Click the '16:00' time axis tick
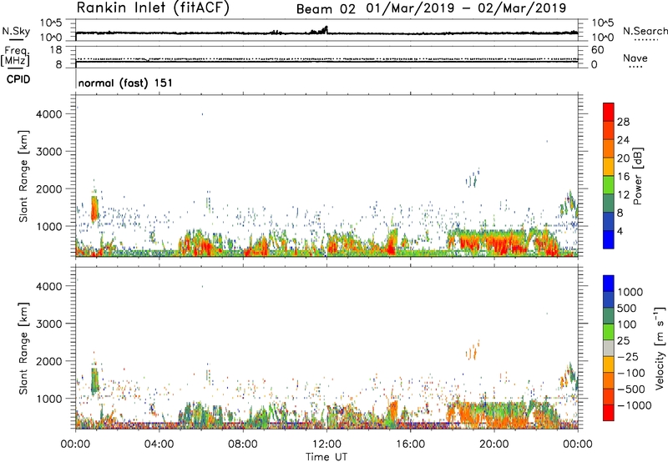This screenshot has height=462, width=668. click(410, 444)
